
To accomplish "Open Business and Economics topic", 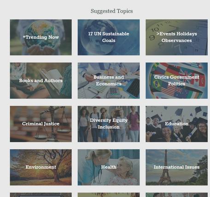I will 109,81.
